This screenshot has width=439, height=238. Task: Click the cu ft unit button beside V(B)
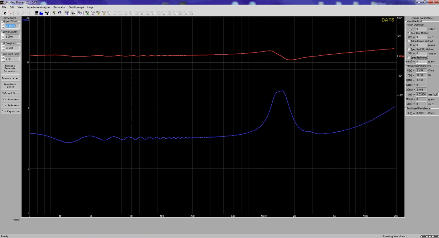coord(432,37)
